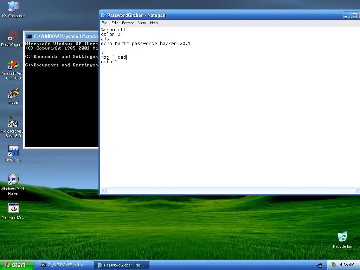The width and height of the screenshot is (360, 270).
Task: Click the '@echo off' line in Notepad
Action: (x=114, y=30)
